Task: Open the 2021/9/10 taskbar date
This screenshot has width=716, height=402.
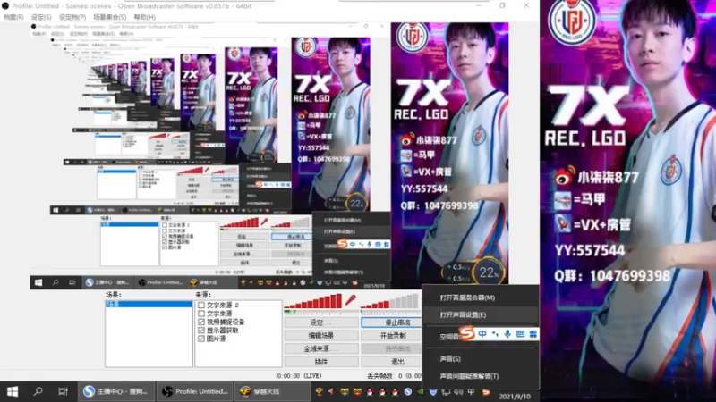Action: click(x=515, y=397)
